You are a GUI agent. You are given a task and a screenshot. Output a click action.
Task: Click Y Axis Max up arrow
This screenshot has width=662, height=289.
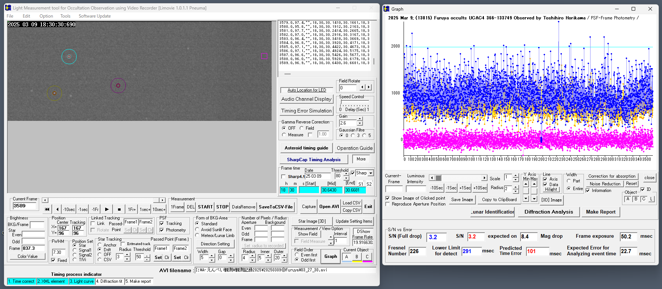[x=534, y=184]
